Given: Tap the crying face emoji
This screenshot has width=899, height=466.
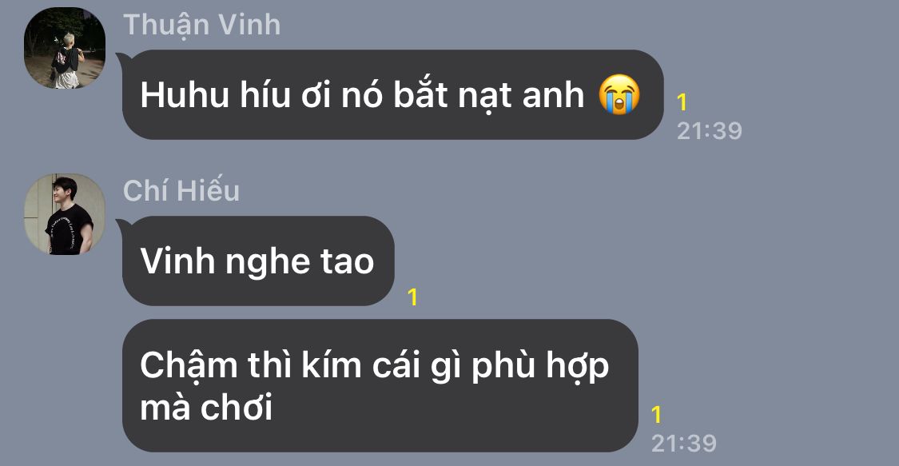Looking at the screenshot, I should [x=619, y=94].
